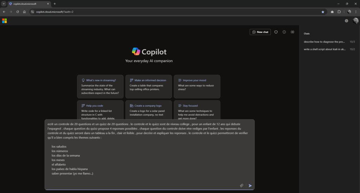Select 'Create a company logo' suggestion card
This screenshot has width=360, height=193.
pos(149,110)
